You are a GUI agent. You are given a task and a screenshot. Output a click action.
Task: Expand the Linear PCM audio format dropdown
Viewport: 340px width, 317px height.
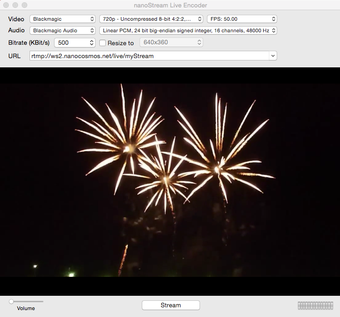tap(188, 30)
